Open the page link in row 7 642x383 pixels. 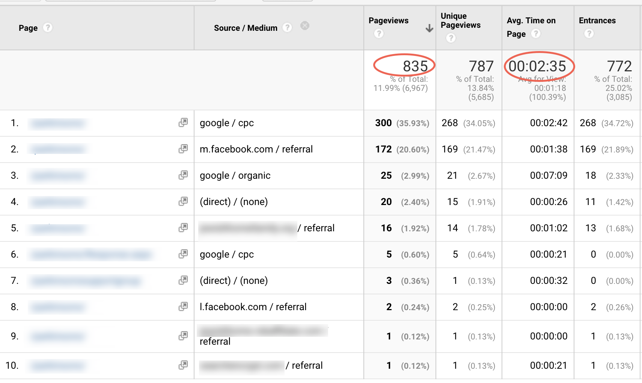(x=84, y=280)
